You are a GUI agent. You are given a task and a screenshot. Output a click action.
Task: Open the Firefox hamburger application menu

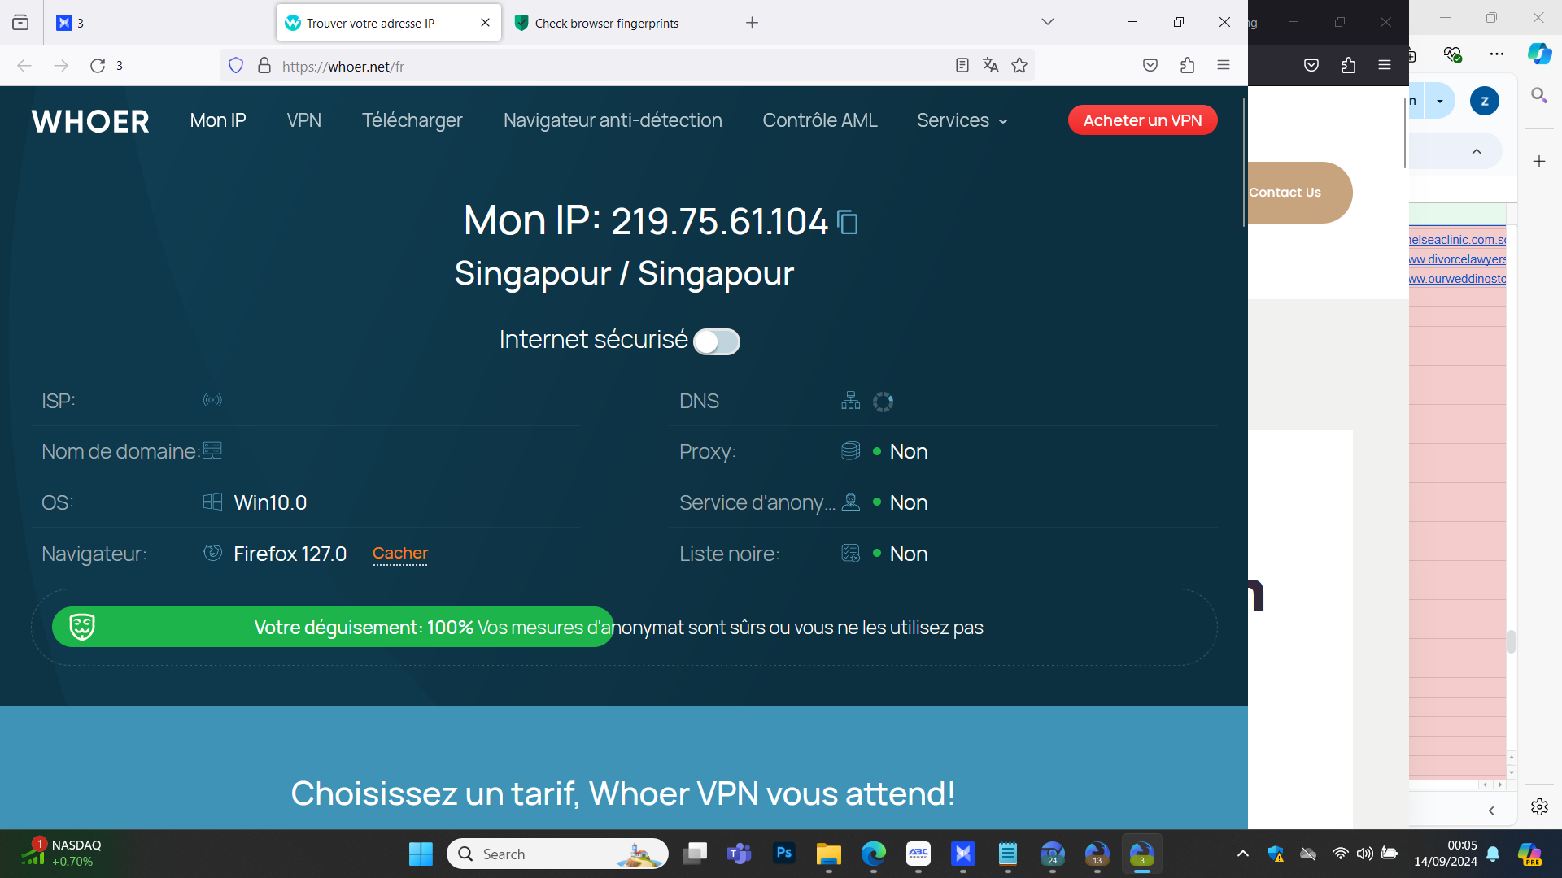[x=1224, y=65]
